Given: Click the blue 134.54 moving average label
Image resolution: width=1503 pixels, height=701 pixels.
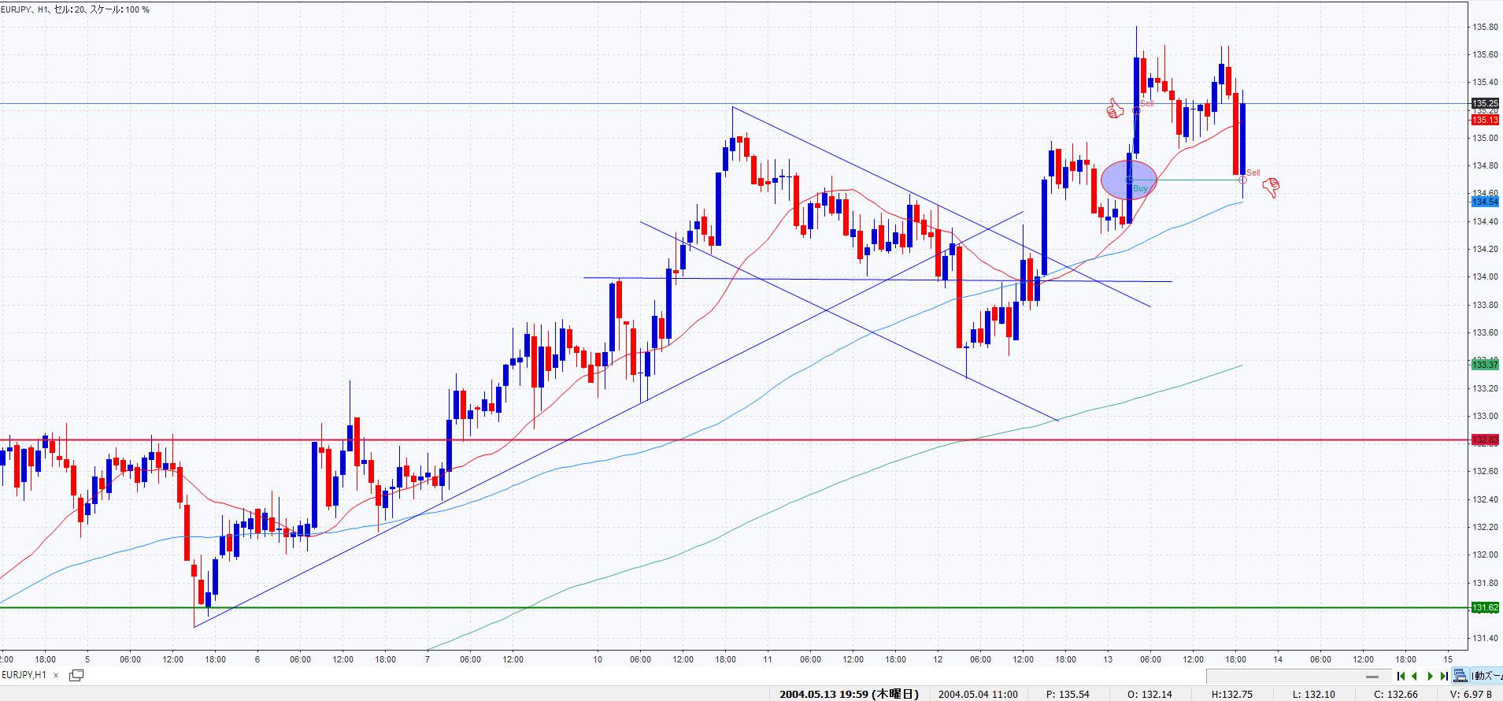Looking at the screenshot, I should click(x=1484, y=202).
